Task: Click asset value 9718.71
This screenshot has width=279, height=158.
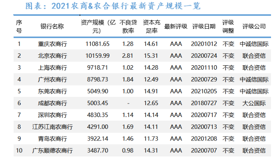Action: [x=98, y=68]
